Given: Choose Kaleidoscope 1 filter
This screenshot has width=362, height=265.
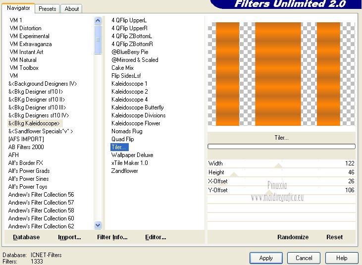Looking at the screenshot, I should coord(129,84).
